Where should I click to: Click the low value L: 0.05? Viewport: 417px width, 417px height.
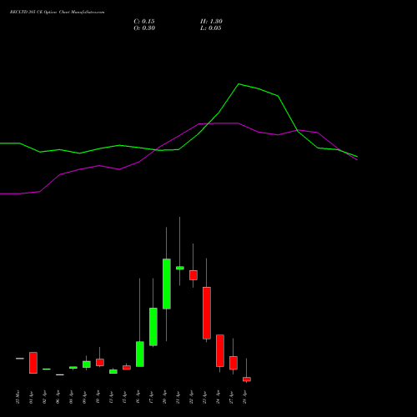coord(211,28)
